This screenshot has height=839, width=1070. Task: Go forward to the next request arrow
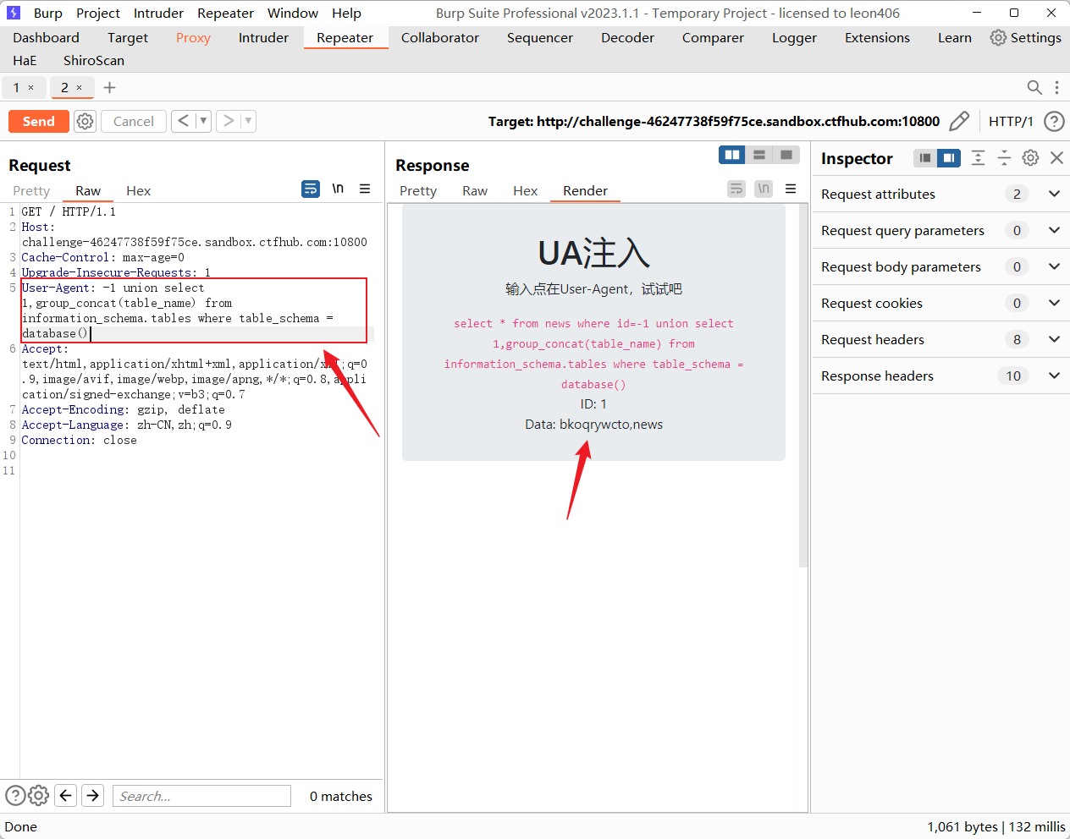[x=228, y=121]
